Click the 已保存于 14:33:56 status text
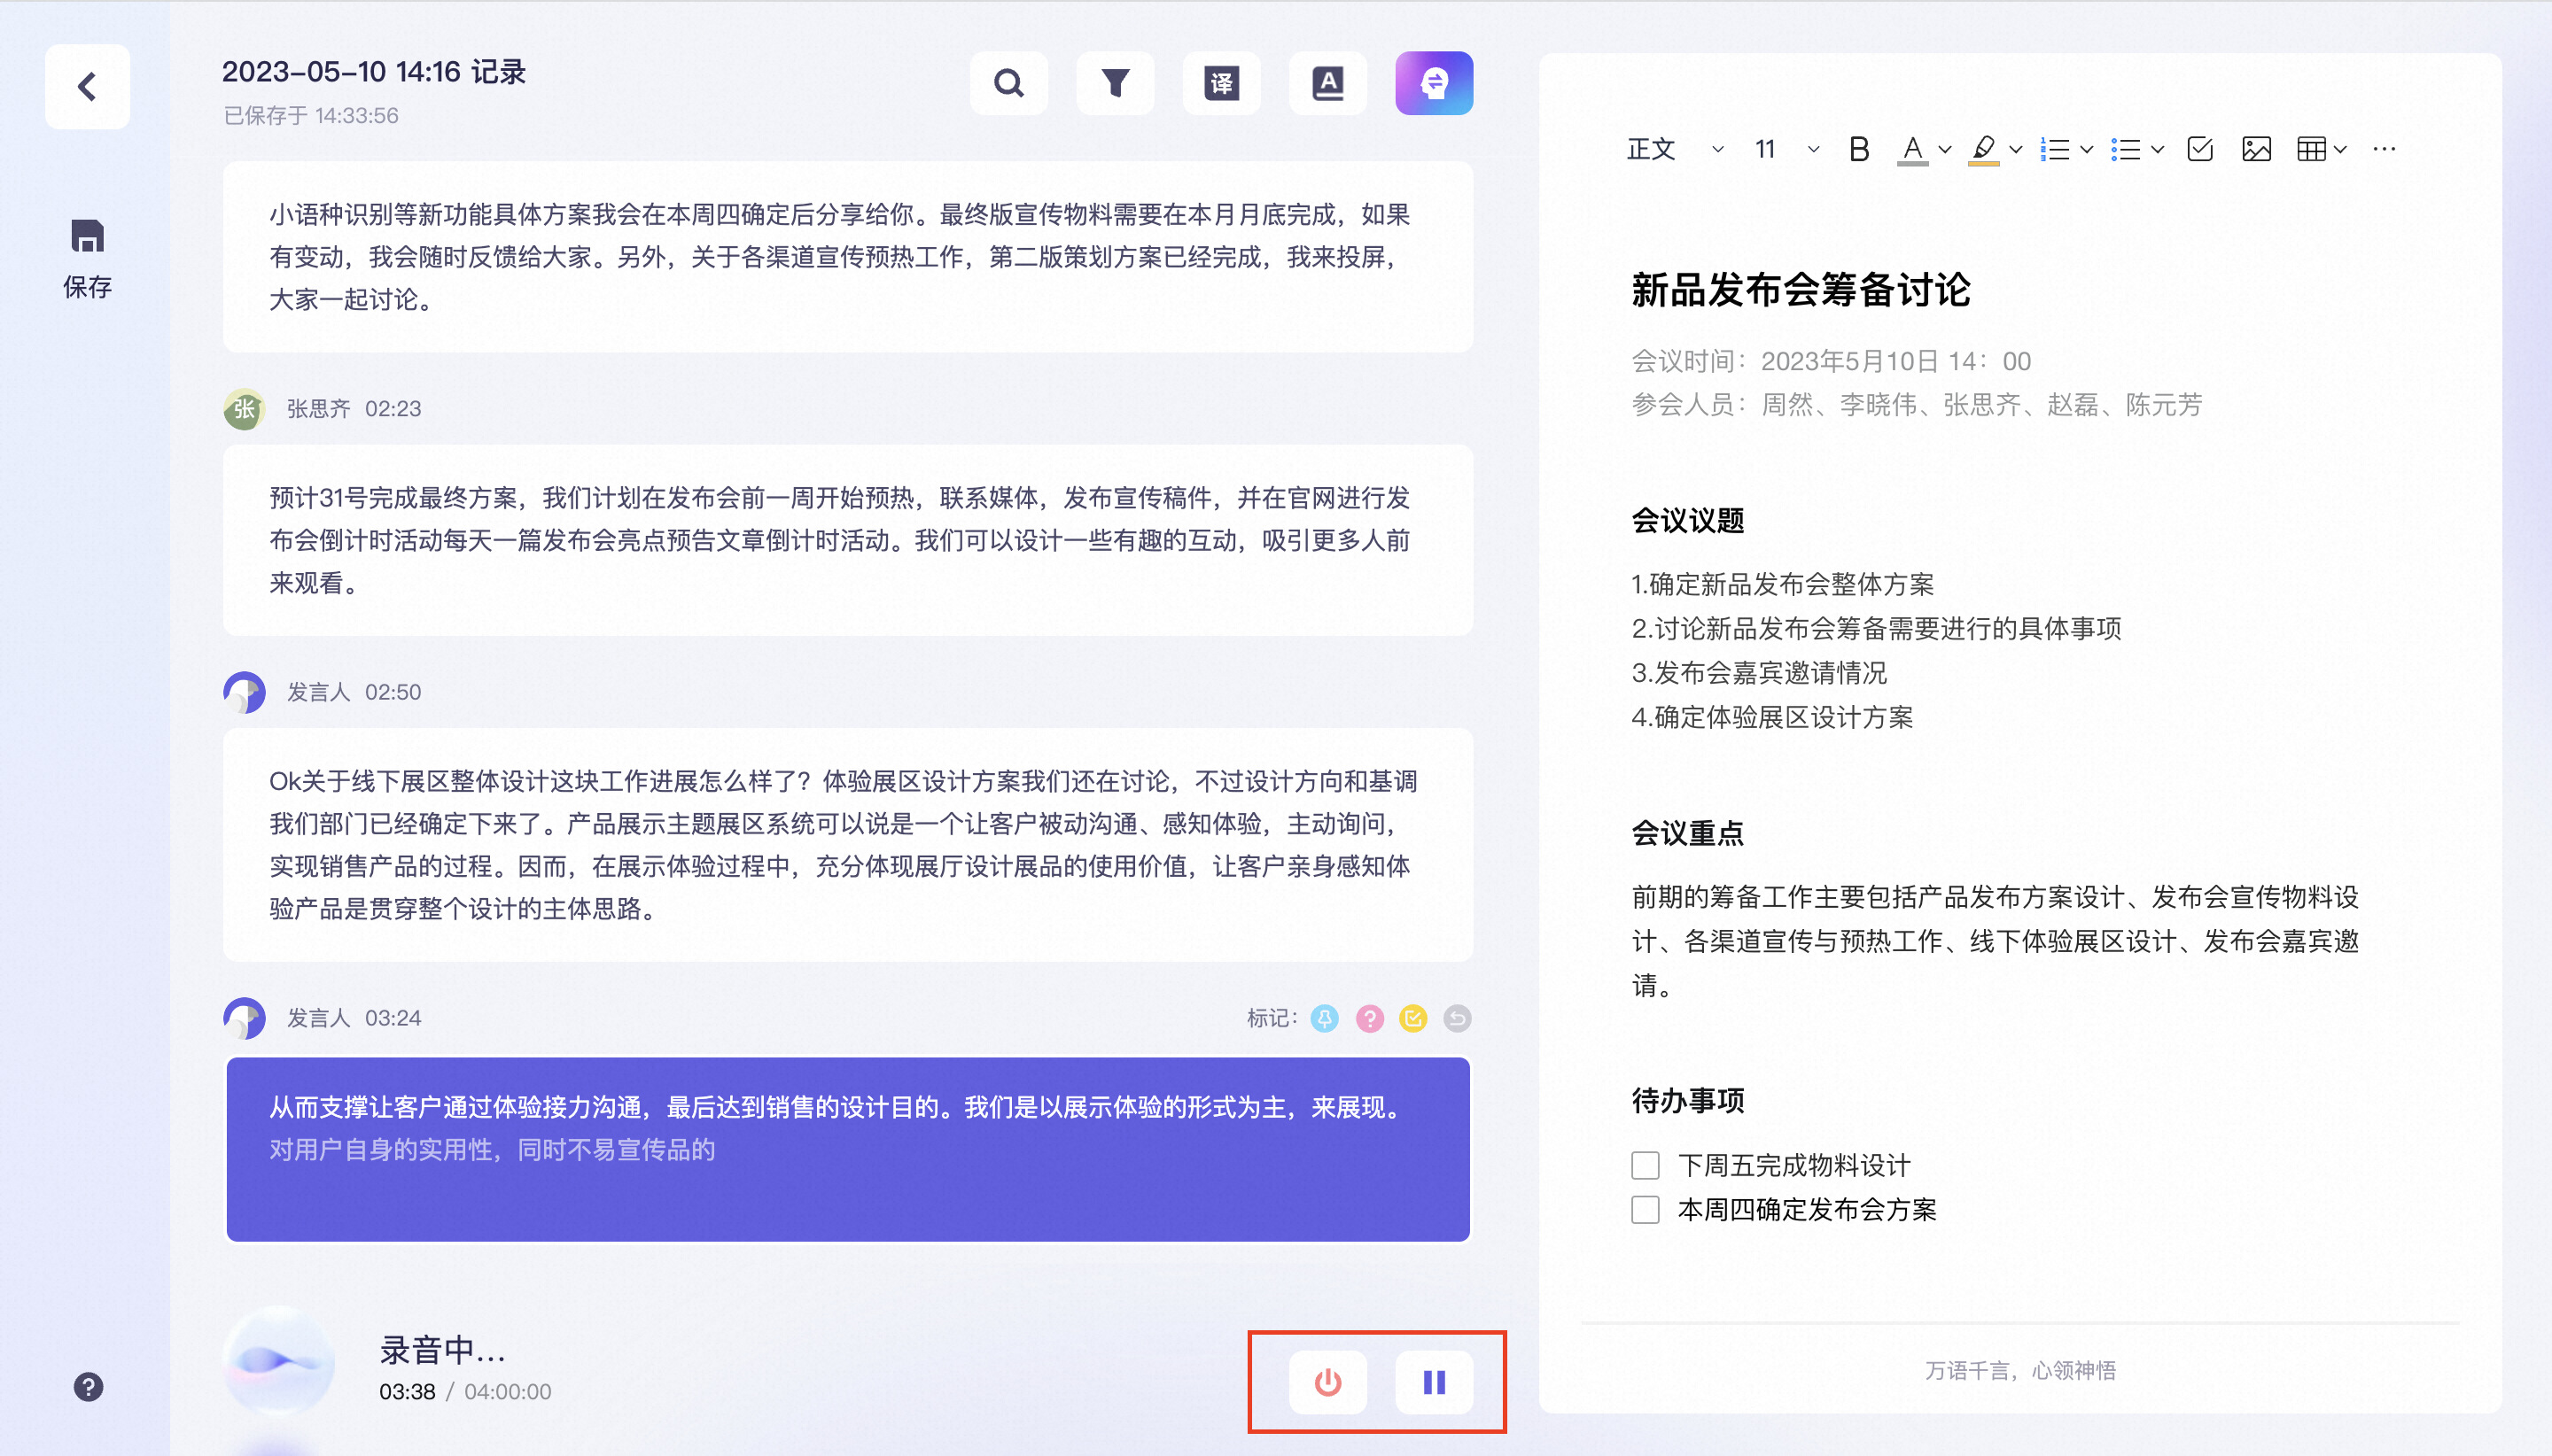This screenshot has height=1456, width=2552. coord(311,116)
